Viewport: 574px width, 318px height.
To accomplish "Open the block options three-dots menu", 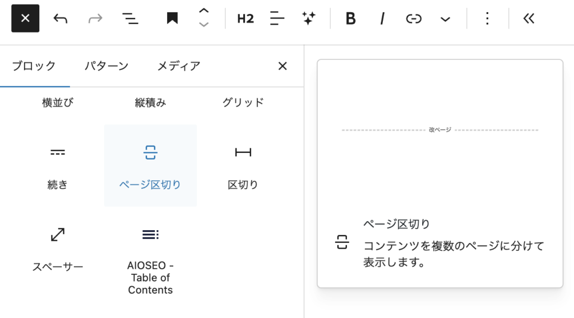I will coord(487,18).
